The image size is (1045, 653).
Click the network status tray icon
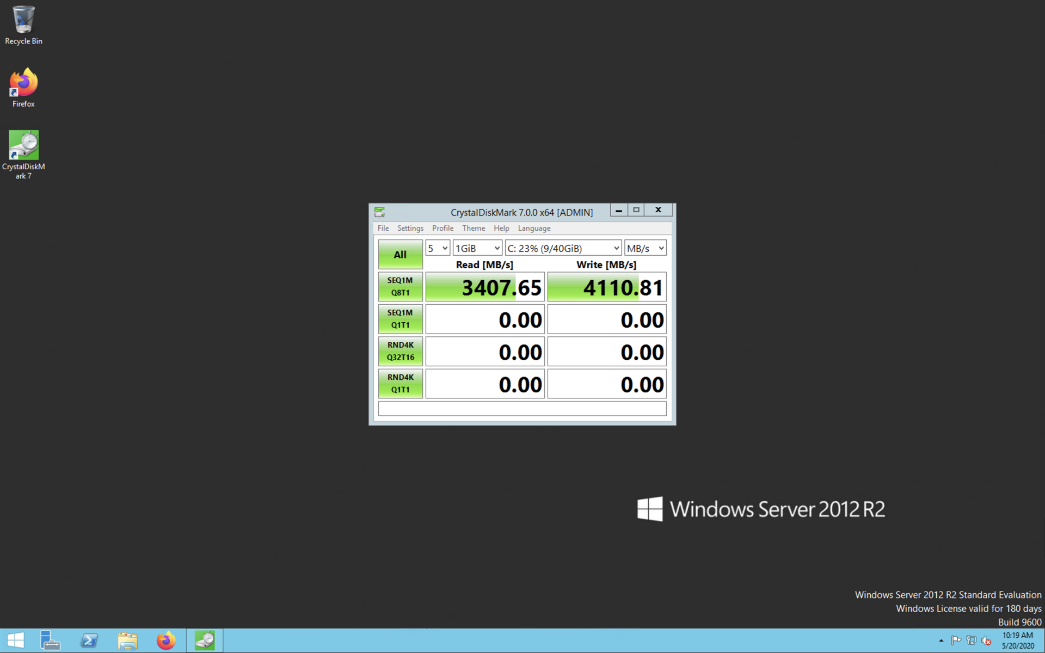(971, 640)
